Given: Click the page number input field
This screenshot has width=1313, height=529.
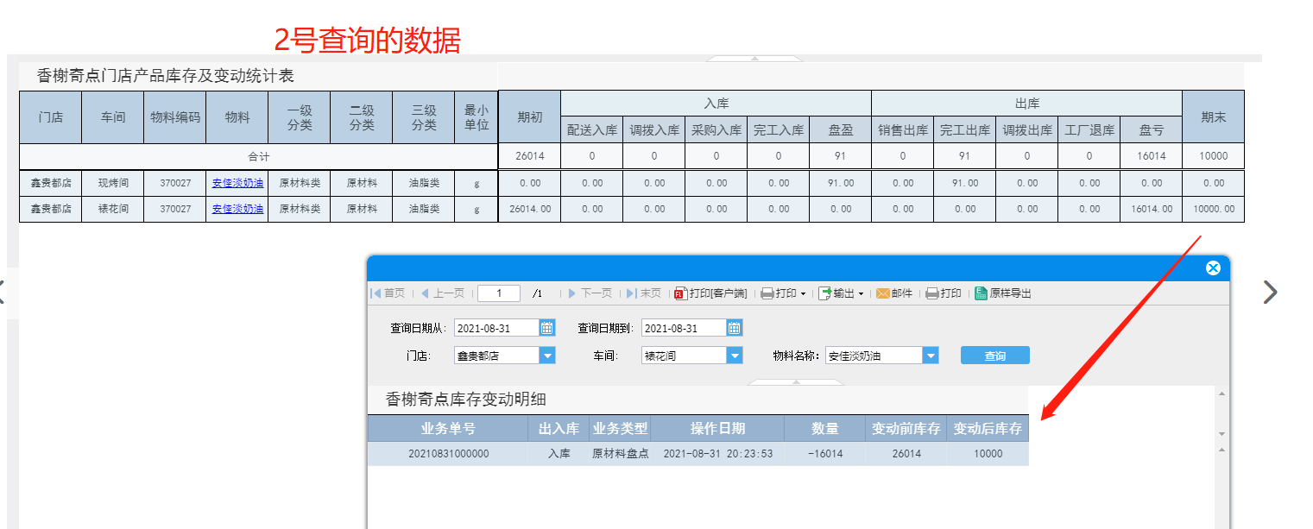Looking at the screenshot, I should coord(499,293).
